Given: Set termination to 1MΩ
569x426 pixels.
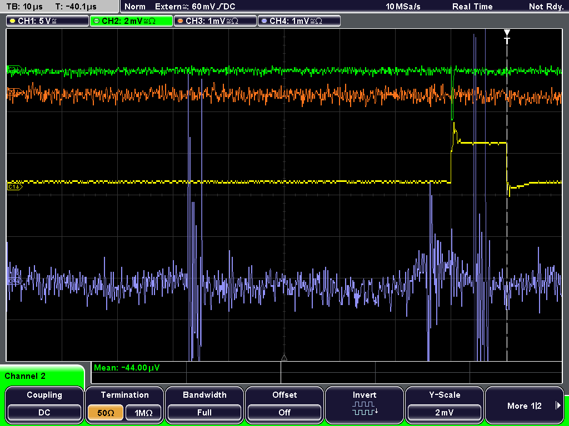Looking at the screenshot, I should coord(143,412).
